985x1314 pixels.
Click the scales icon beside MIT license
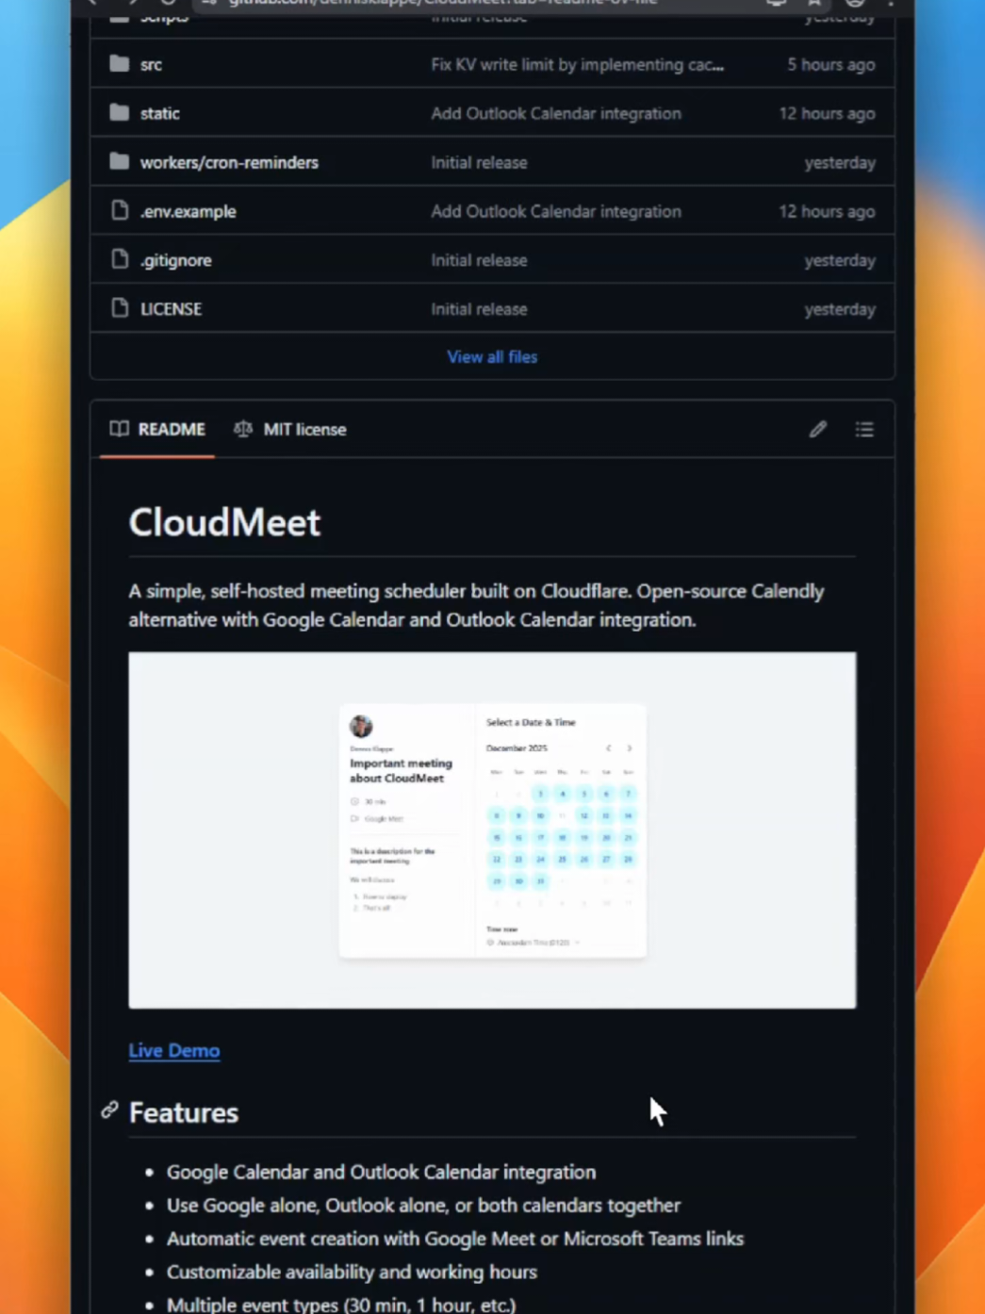pos(242,429)
